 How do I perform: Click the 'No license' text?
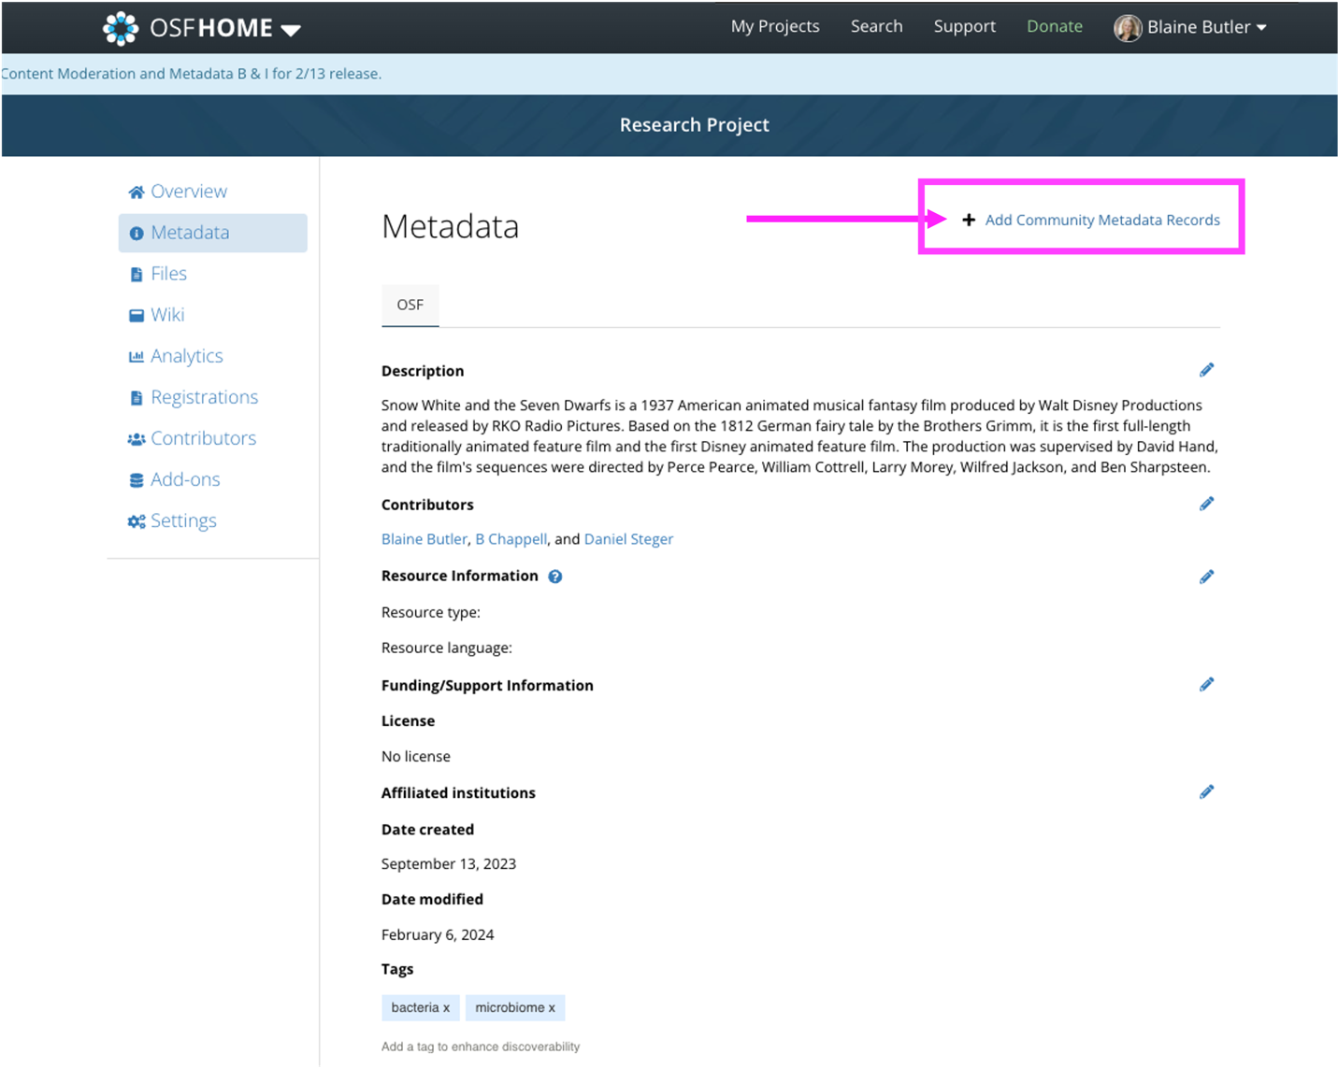coord(415,756)
